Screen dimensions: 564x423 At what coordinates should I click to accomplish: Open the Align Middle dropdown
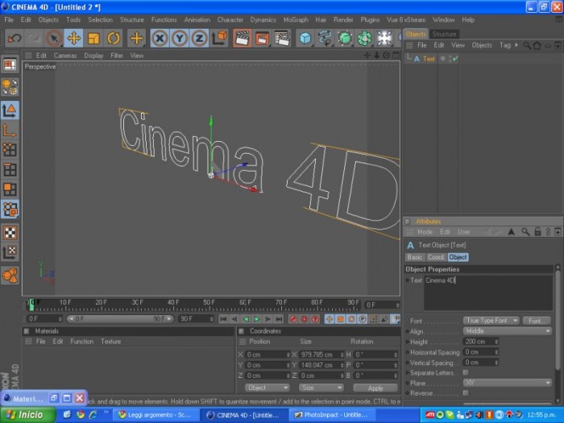click(507, 331)
